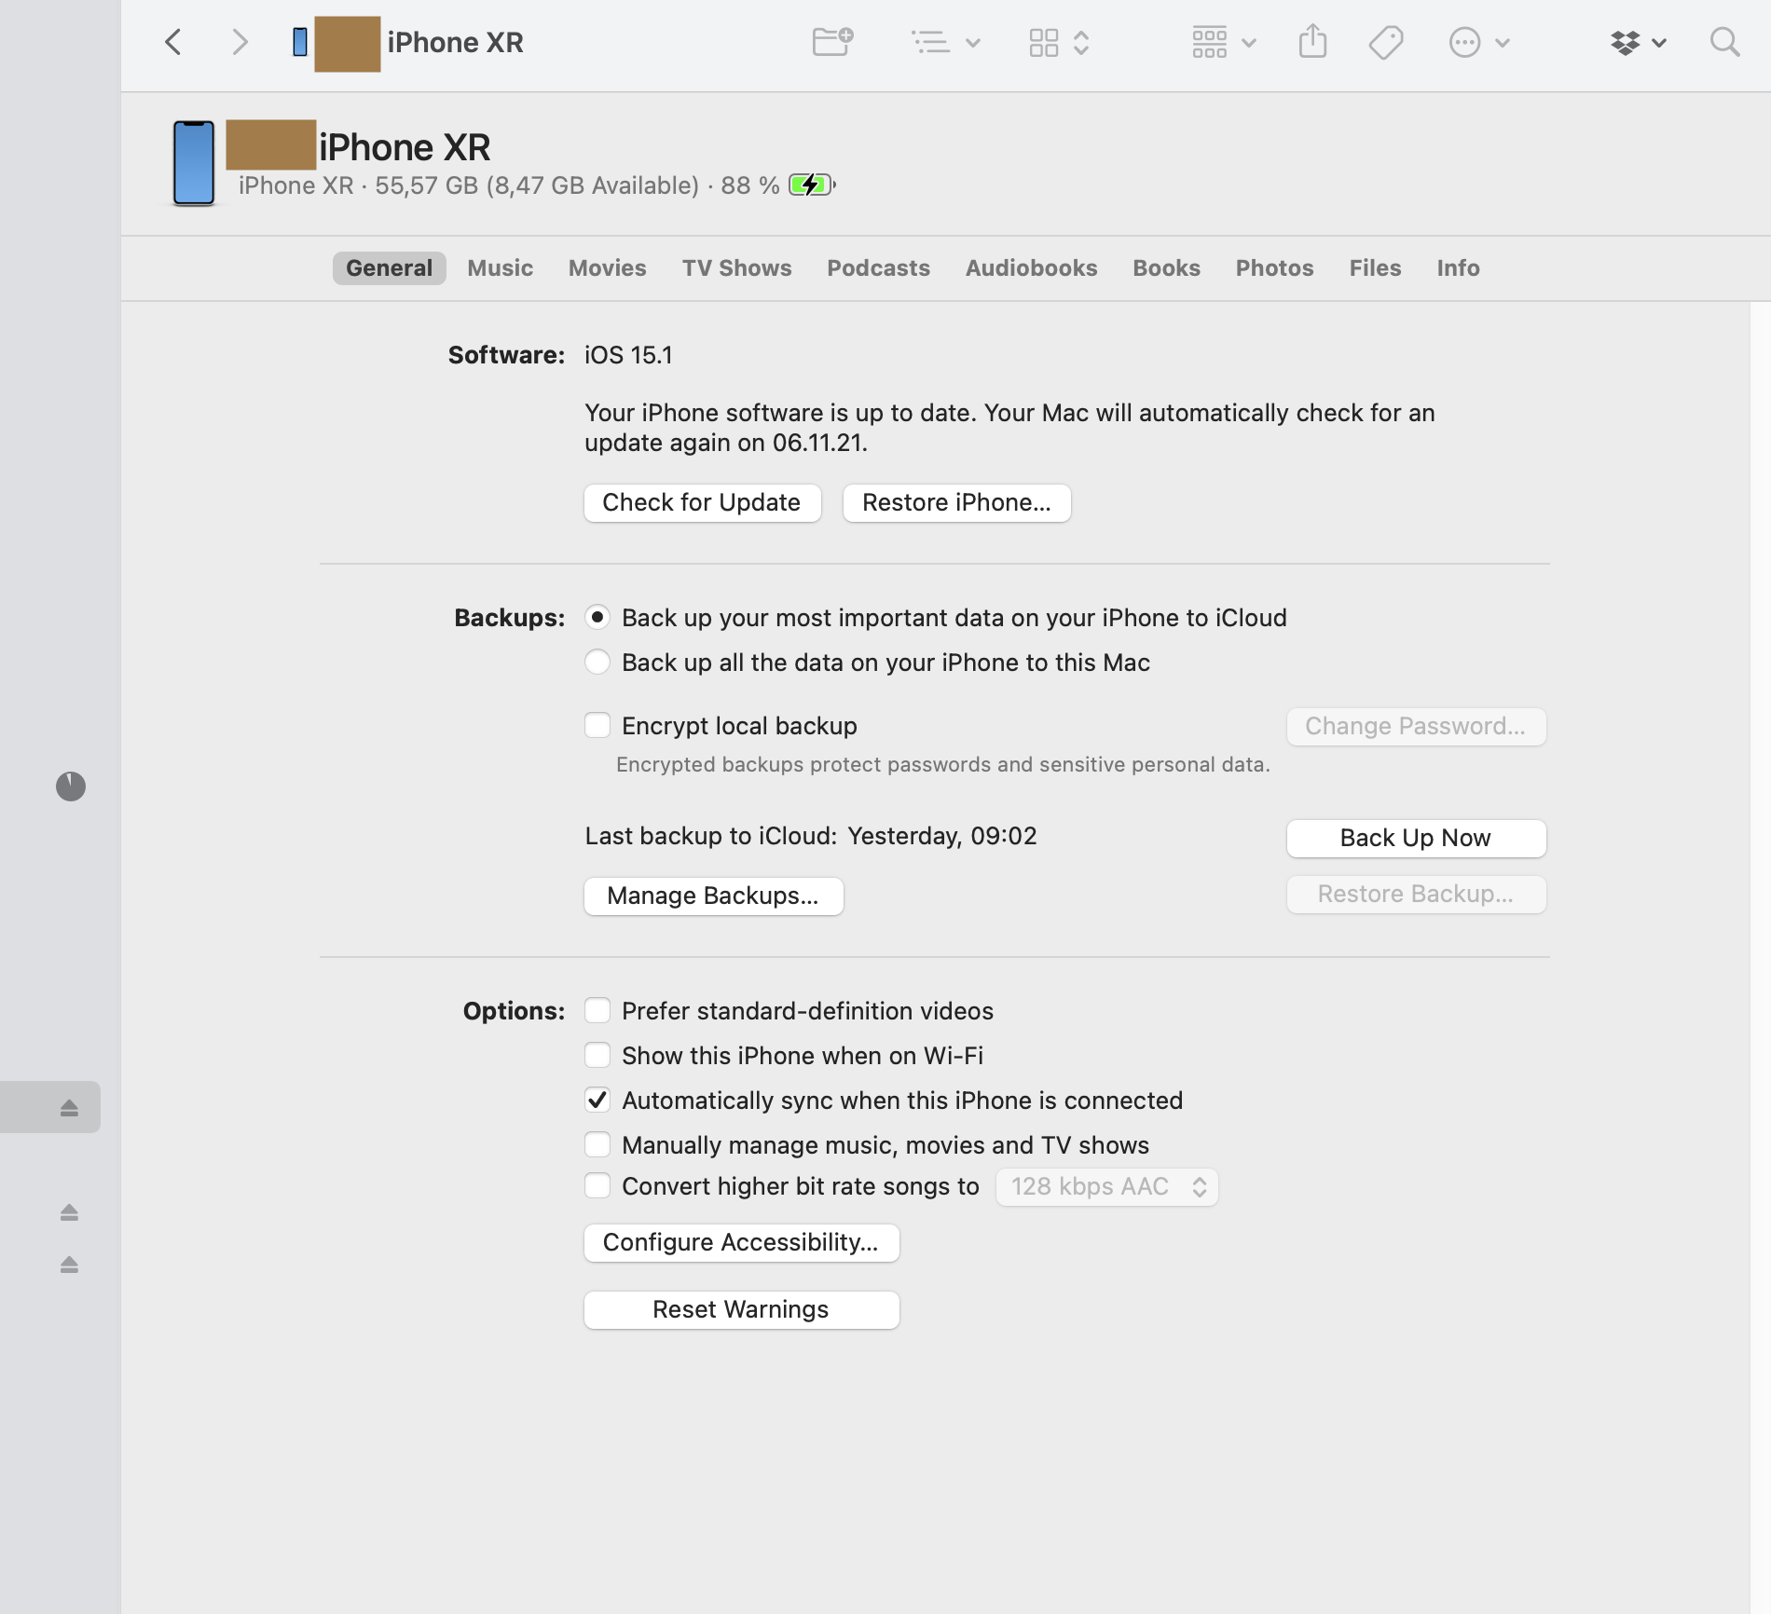The height and width of the screenshot is (1614, 1771).
Task: Click the Tag toolbar icon
Action: tap(1386, 42)
